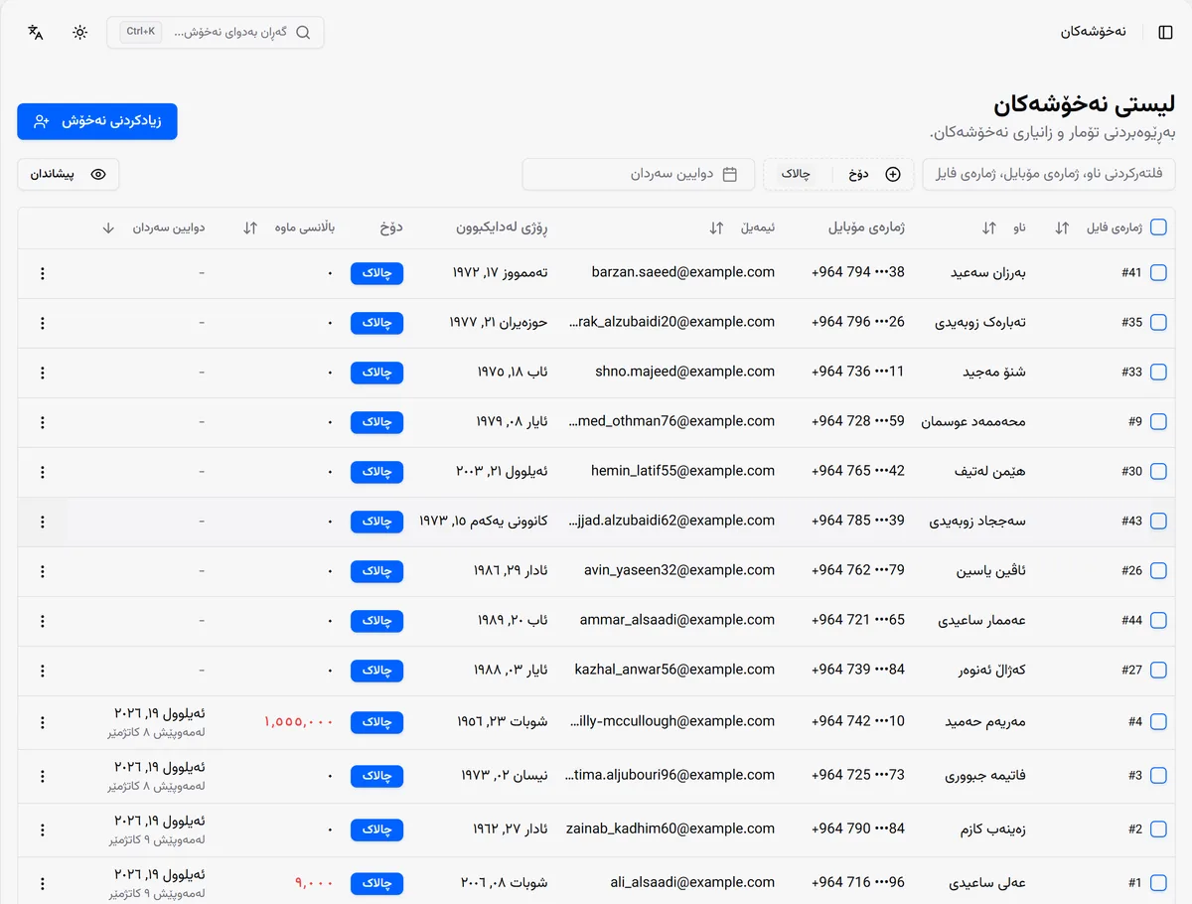Select the checkbox for patient #33
1192x904 pixels.
coord(1158,373)
